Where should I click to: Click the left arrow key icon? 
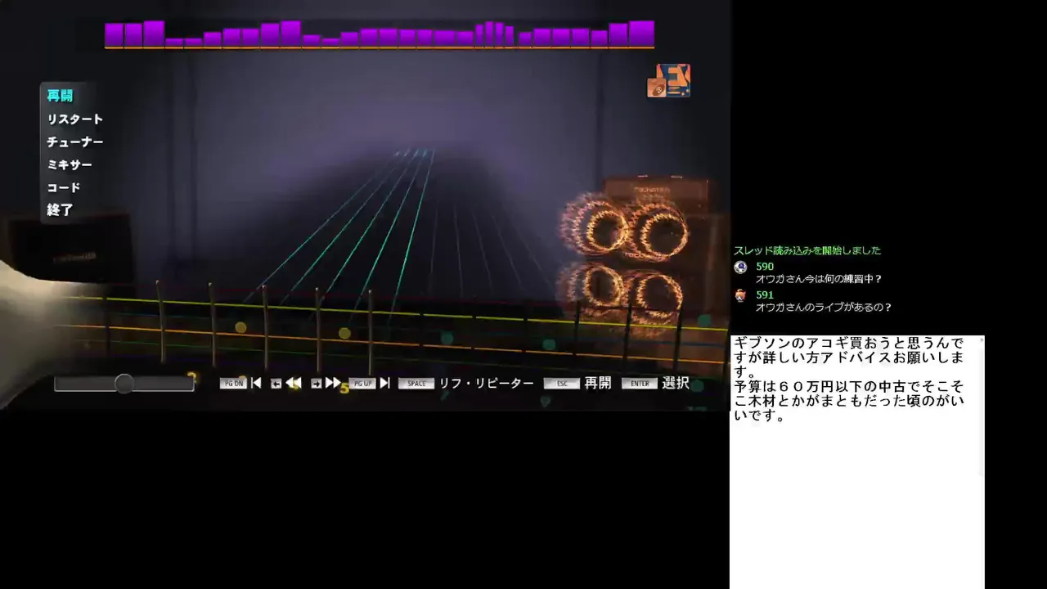pyautogui.click(x=276, y=384)
